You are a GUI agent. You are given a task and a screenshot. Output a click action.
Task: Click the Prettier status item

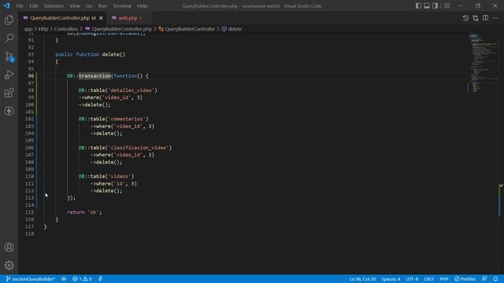(x=465, y=279)
